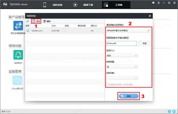Viewport: 178px width, 114px height.
Task: Open 工具箱 grid icon
Action: [106, 5]
